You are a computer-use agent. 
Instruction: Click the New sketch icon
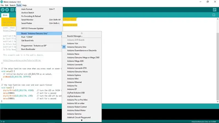12,10
